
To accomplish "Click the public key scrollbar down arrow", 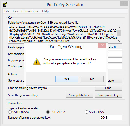I will pos(119,41).
